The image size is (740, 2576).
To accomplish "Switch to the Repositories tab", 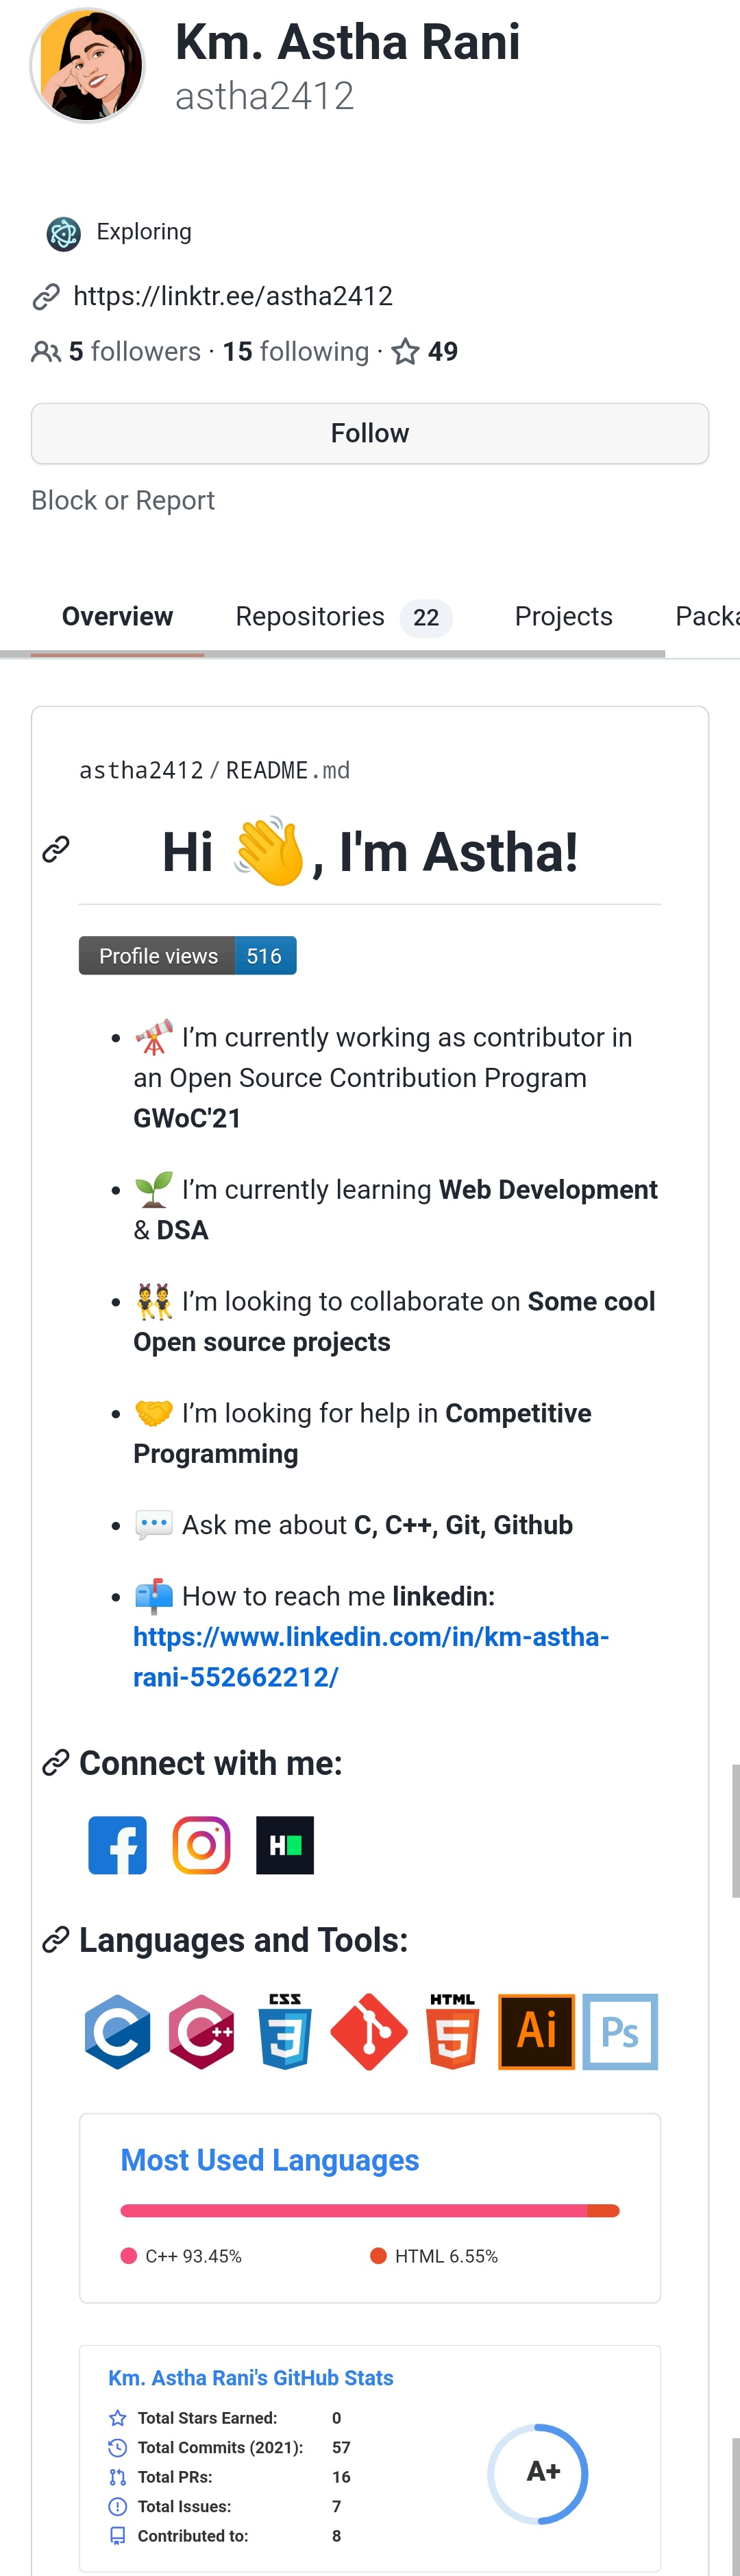I will (x=343, y=617).
